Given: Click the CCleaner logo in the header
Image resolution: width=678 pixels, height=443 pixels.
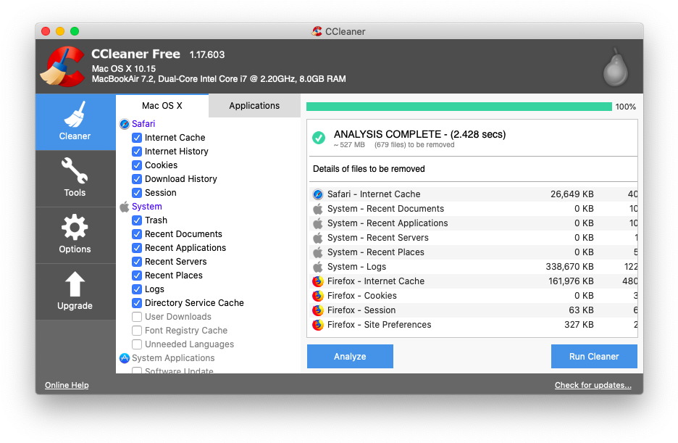Looking at the screenshot, I should [x=62, y=67].
